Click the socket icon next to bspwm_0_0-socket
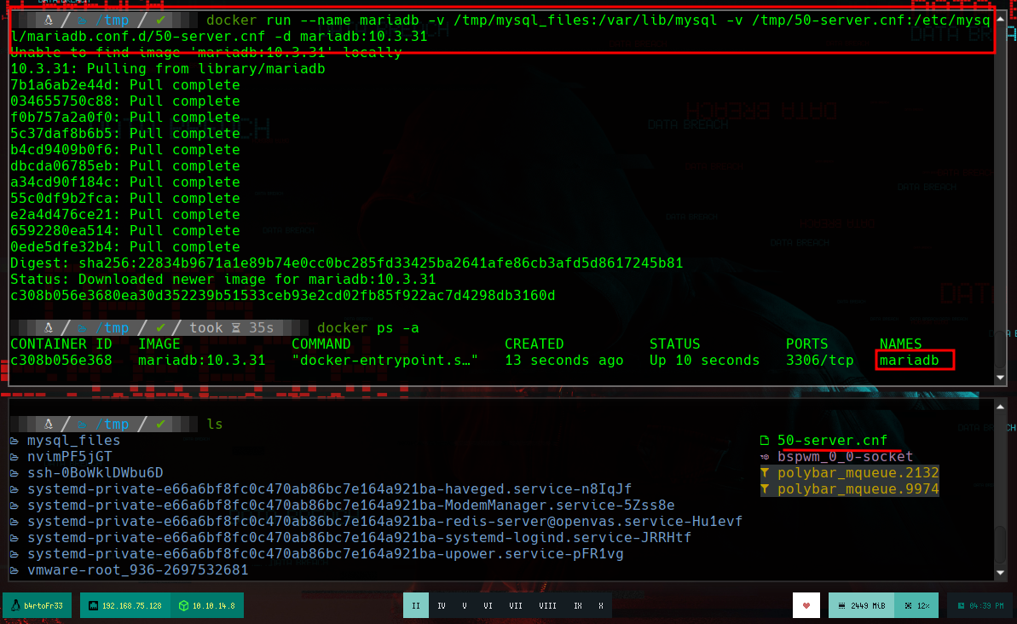 (x=765, y=457)
